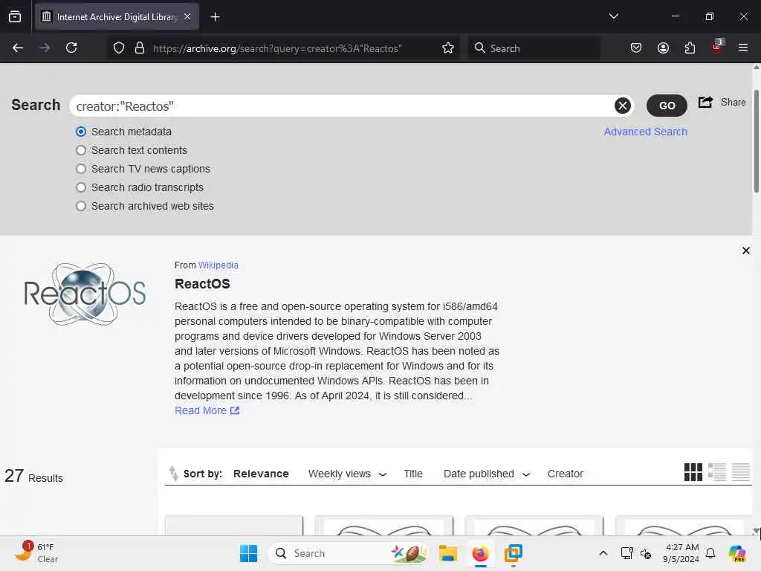Select Search TV news captions option

coord(81,169)
